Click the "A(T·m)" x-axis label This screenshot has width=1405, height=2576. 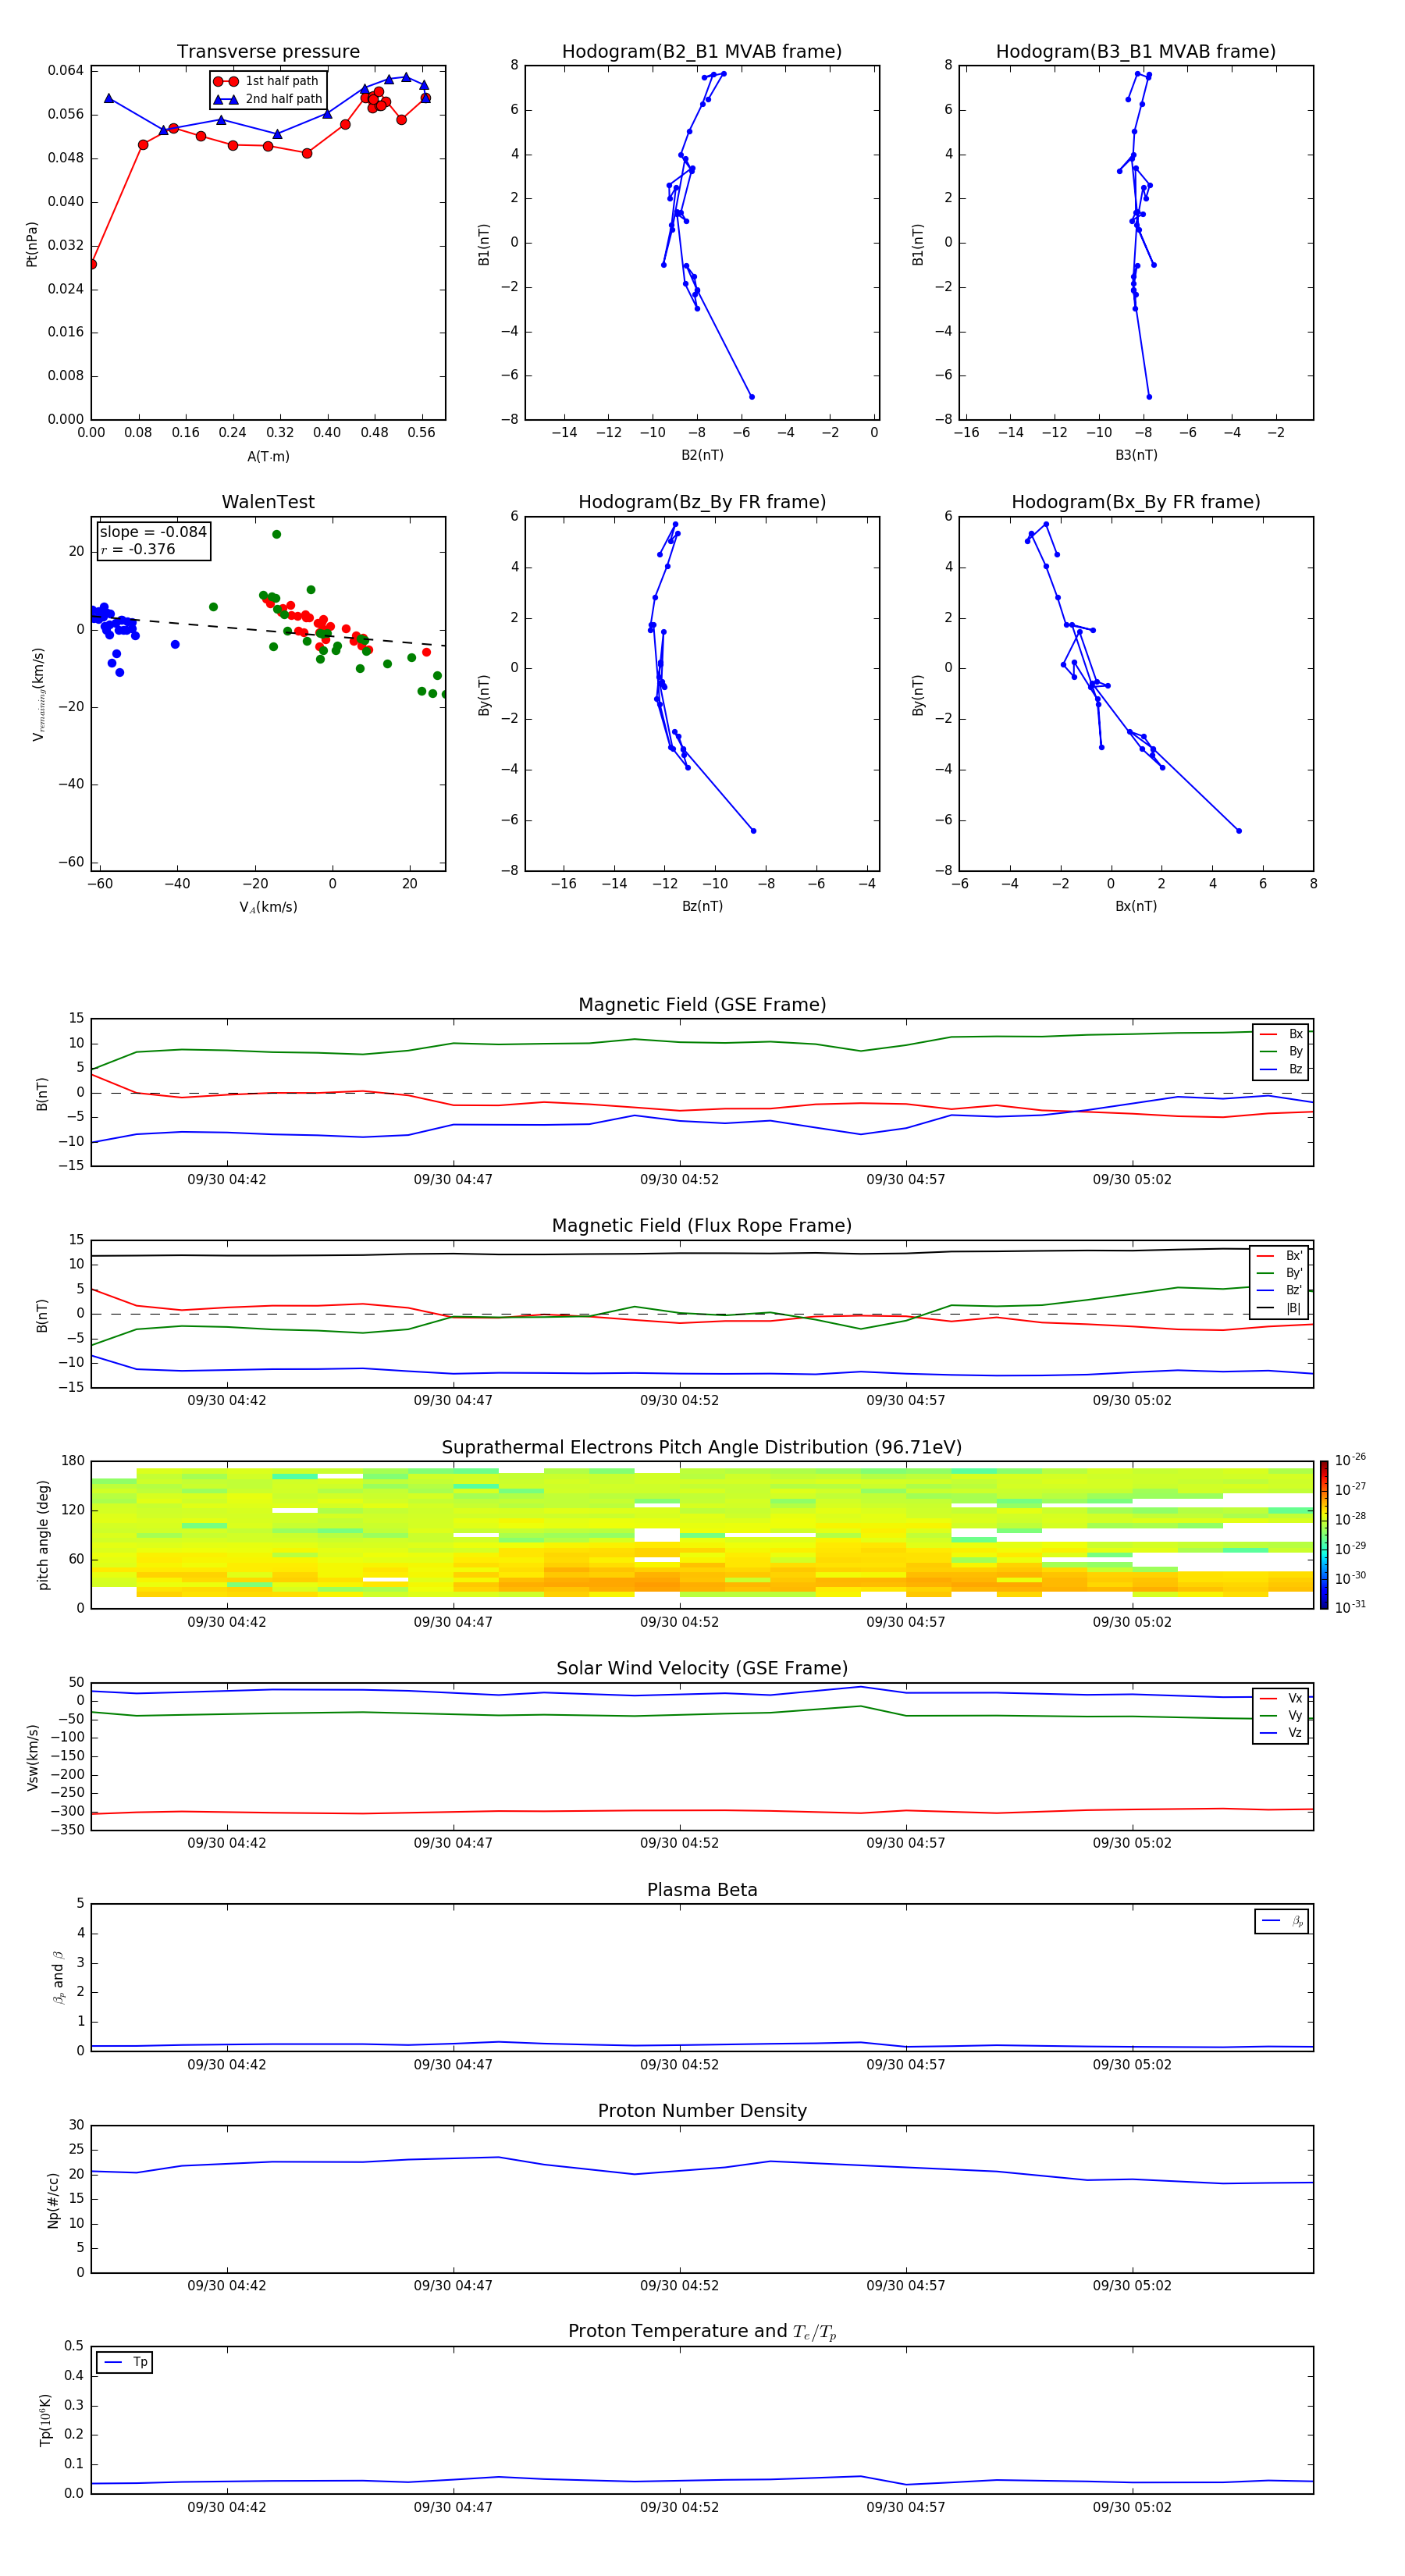[268, 457]
